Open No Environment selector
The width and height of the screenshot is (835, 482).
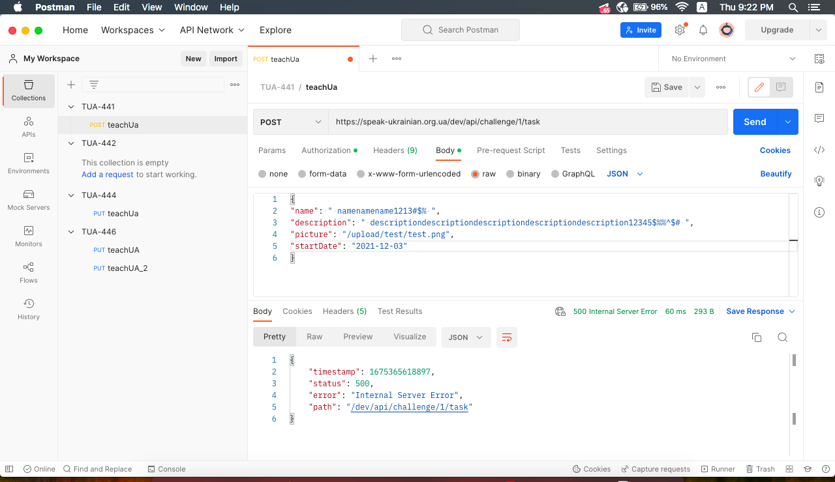click(734, 59)
